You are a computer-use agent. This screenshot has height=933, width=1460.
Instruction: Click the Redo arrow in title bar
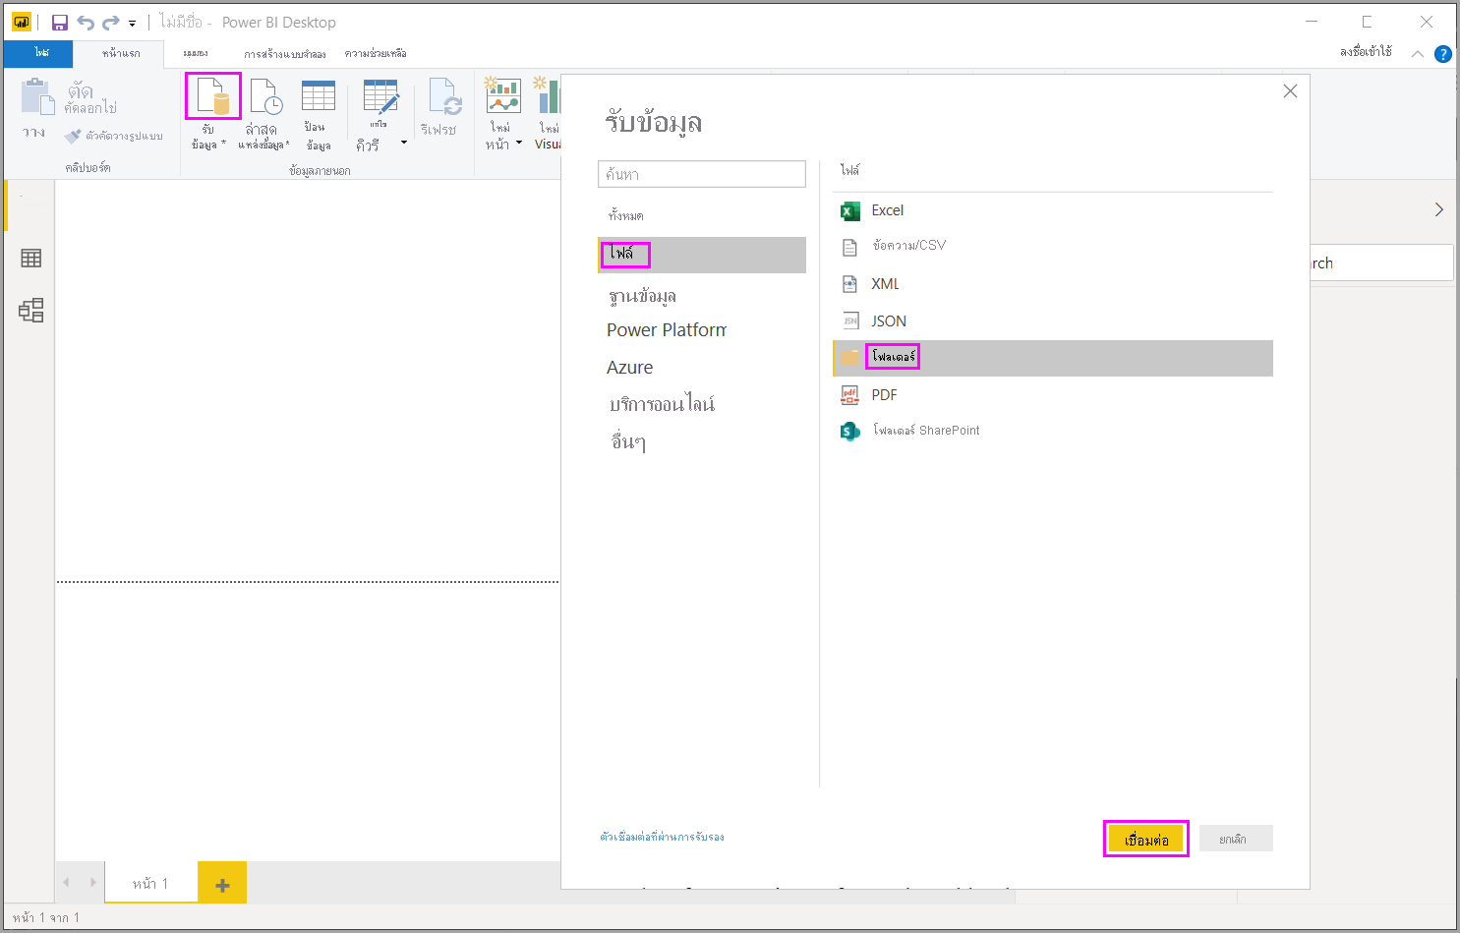pos(111,22)
